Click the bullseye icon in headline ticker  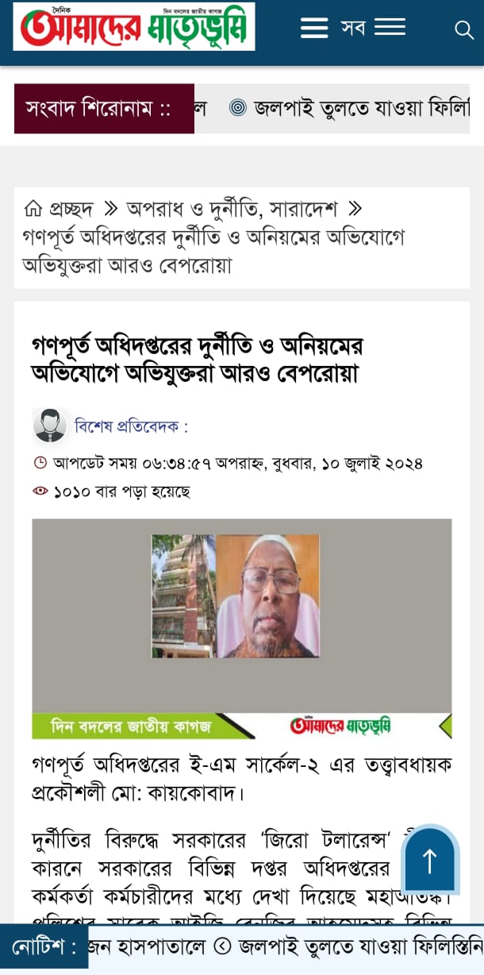coord(238,108)
